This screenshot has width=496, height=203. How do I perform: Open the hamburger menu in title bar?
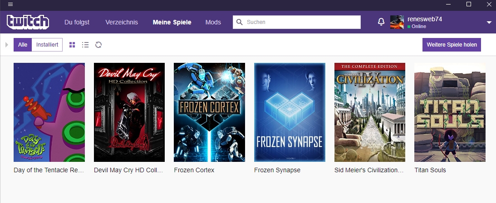pos(10,5)
